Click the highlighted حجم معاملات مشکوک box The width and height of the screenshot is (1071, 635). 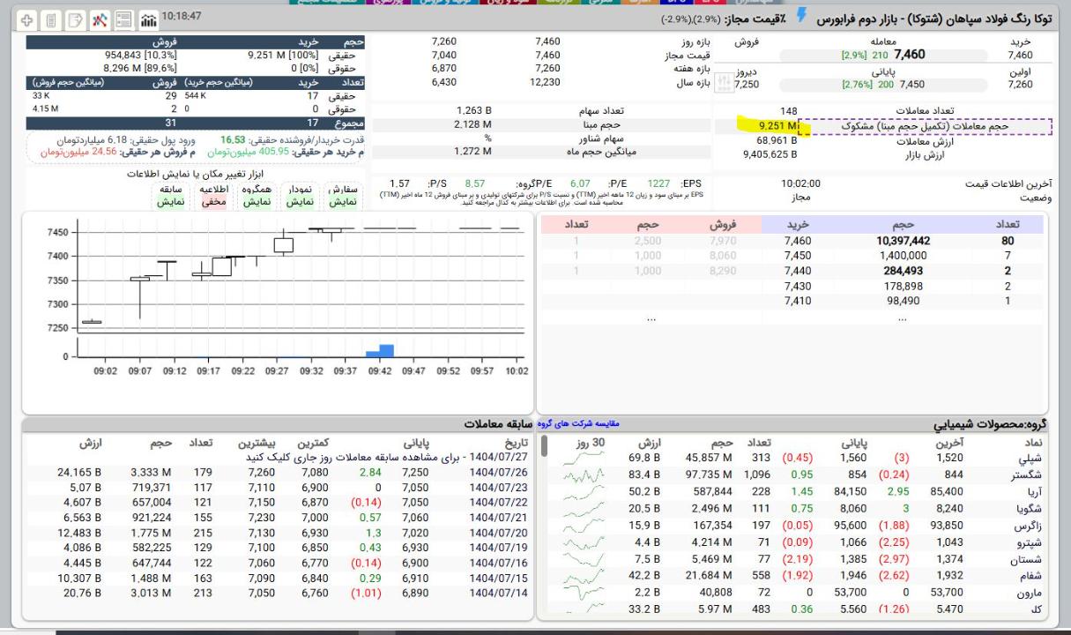coord(930,127)
